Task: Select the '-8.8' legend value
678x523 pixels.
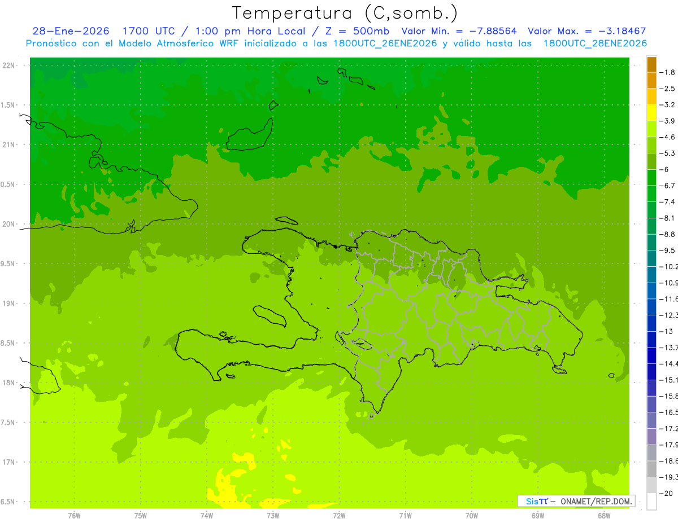Action: coord(667,235)
